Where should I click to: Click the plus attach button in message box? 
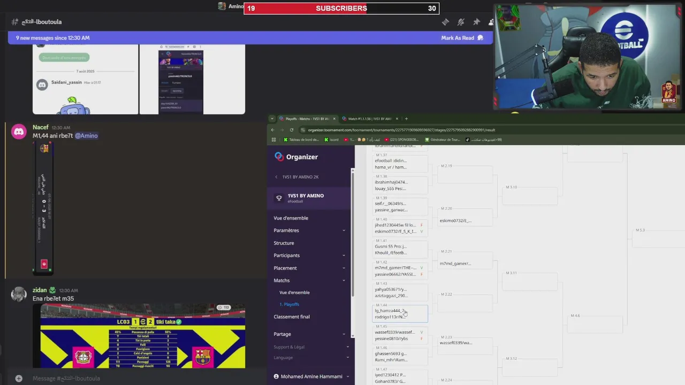19,378
